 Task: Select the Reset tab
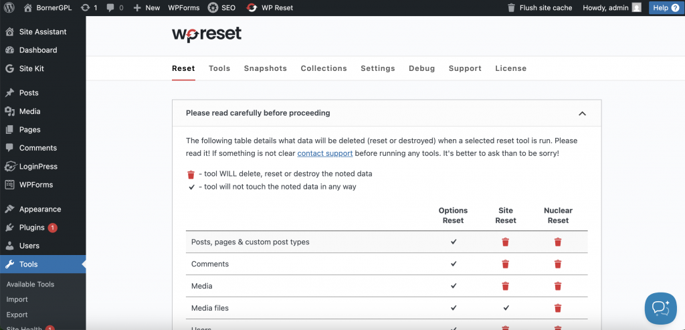[183, 68]
